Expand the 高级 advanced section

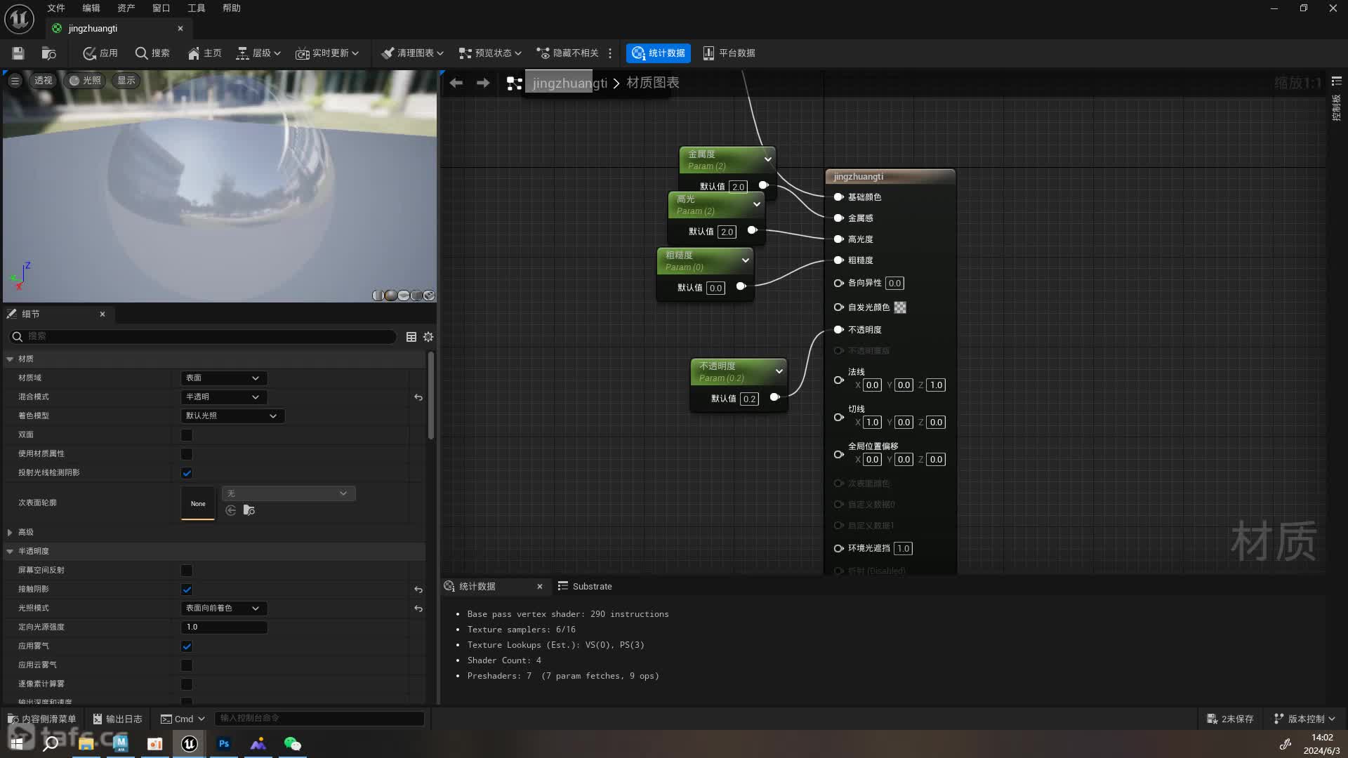pyautogui.click(x=10, y=533)
